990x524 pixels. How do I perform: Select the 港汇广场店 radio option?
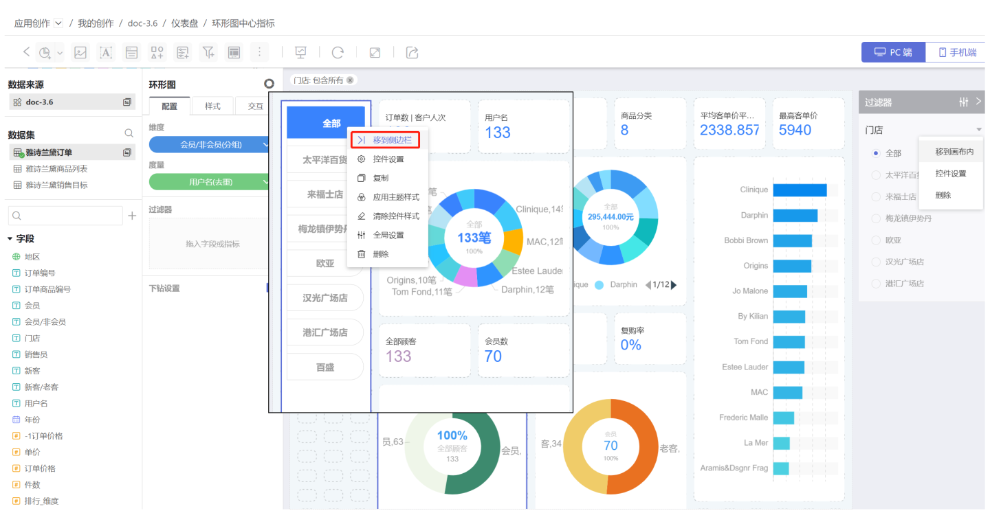coord(876,284)
